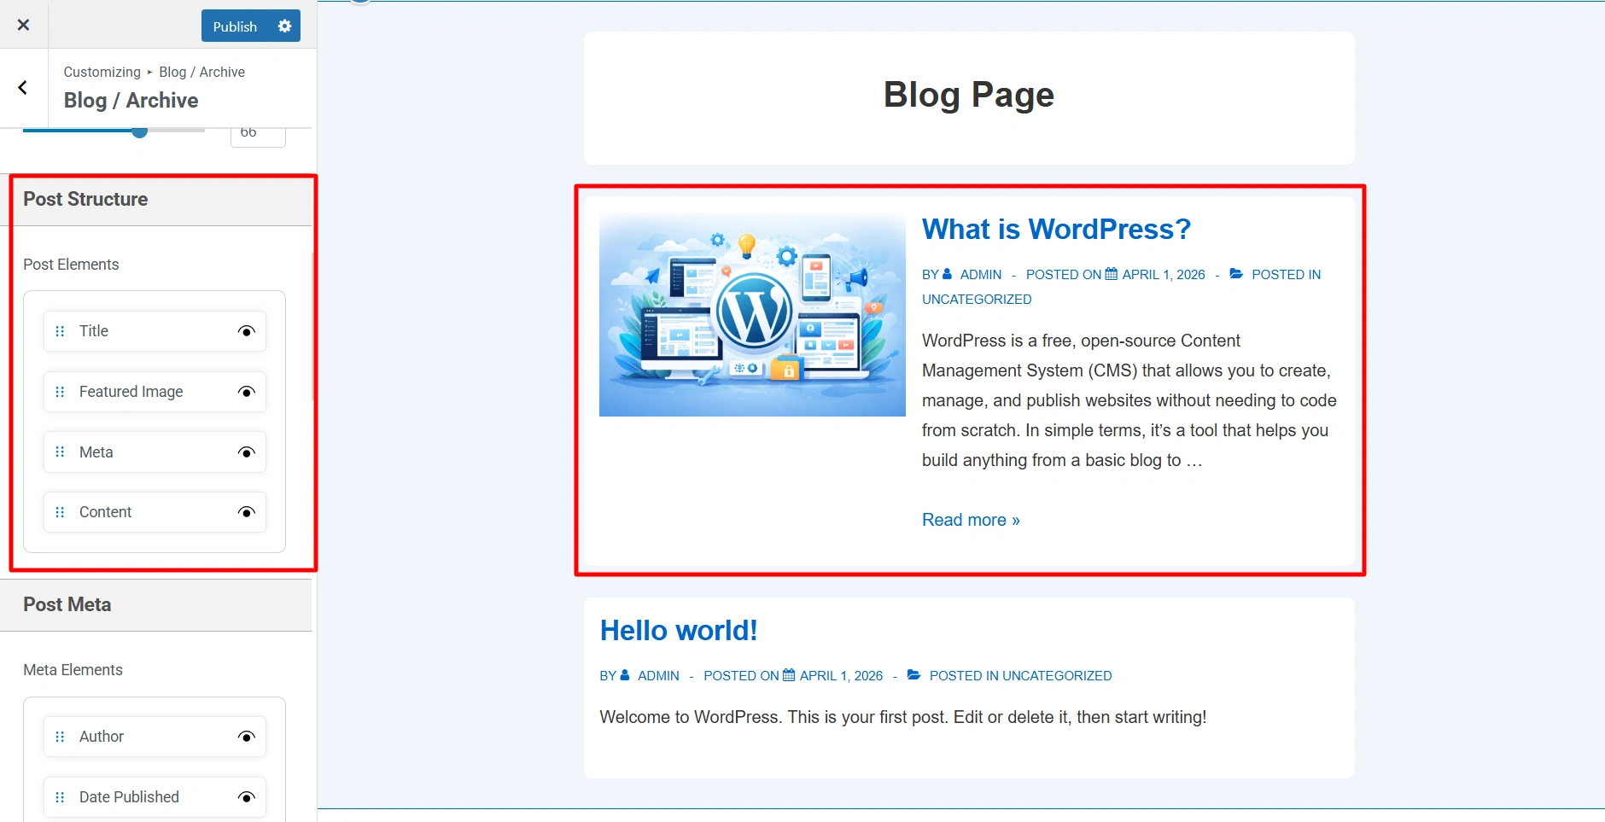Select the 'Meta Elements' label

(73, 670)
